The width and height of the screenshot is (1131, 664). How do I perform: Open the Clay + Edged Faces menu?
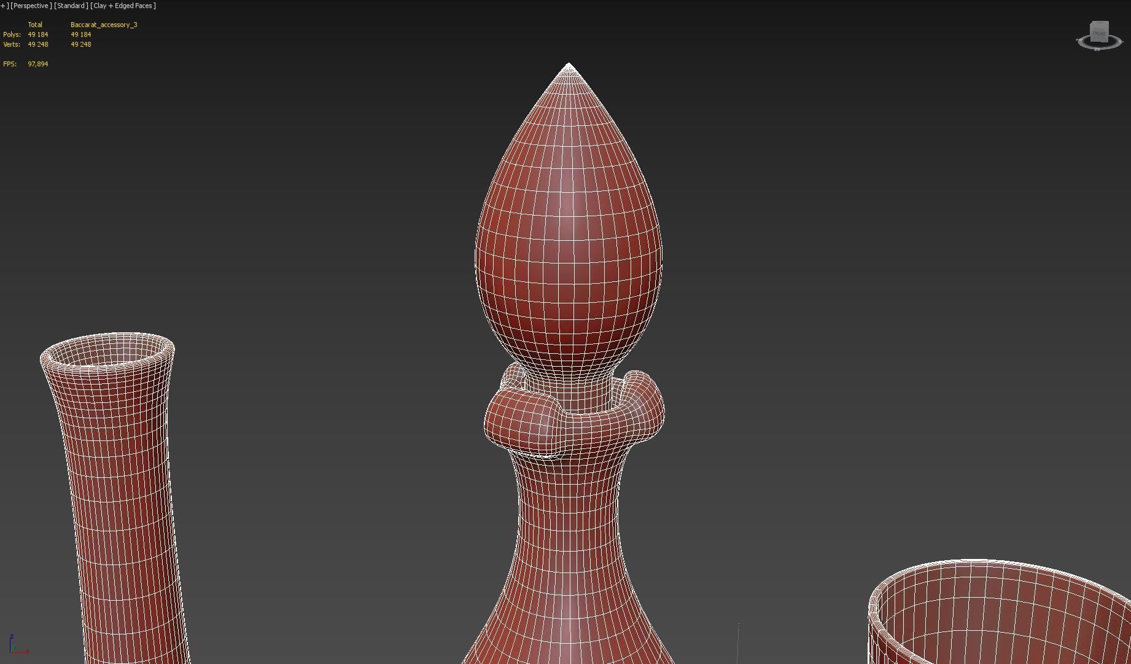tap(123, 6)
